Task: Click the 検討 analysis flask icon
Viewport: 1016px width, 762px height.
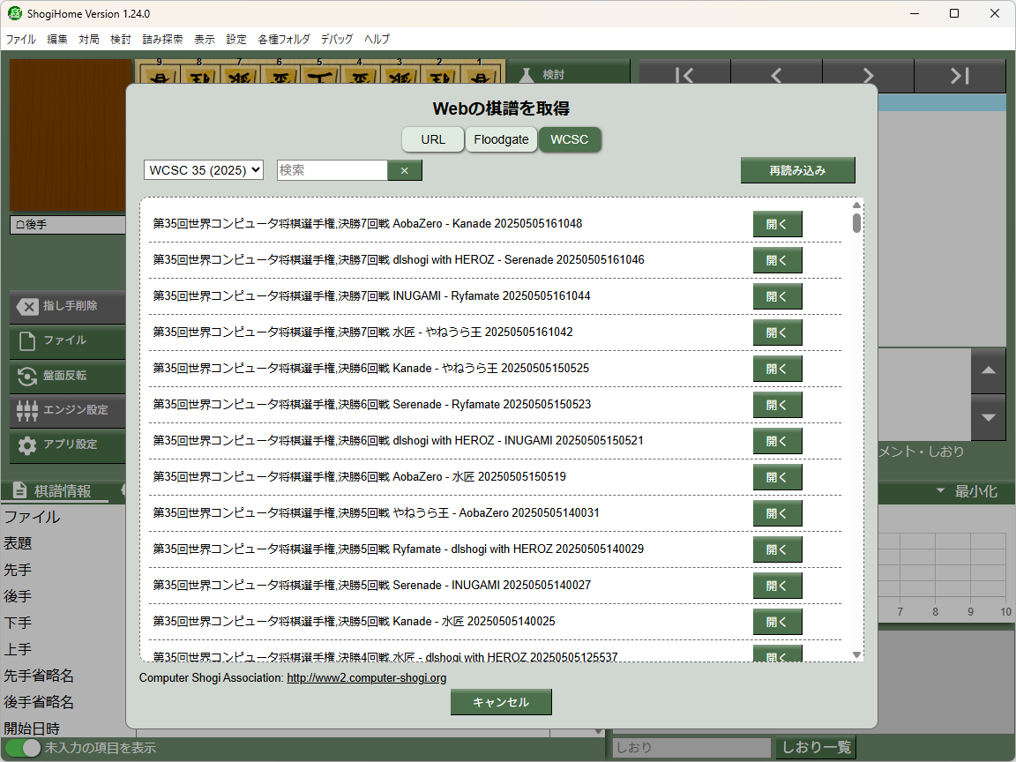Action: tap(527, 75)
